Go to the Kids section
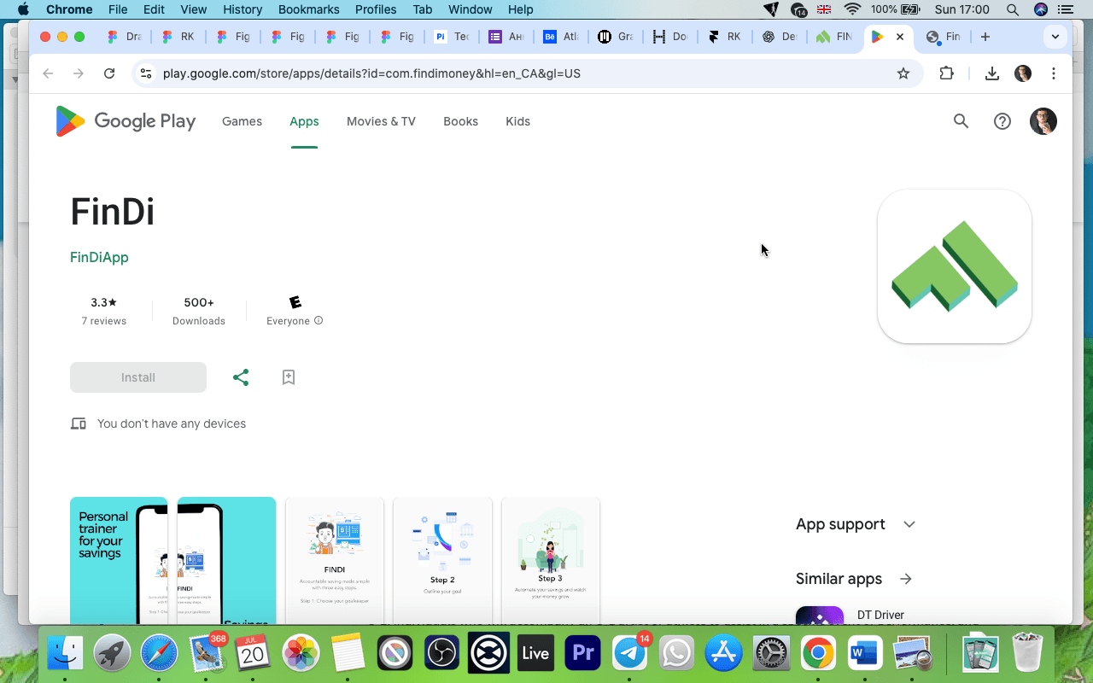Image resolution: width=1093 pixels, height=683 pixels. (517, 121)
